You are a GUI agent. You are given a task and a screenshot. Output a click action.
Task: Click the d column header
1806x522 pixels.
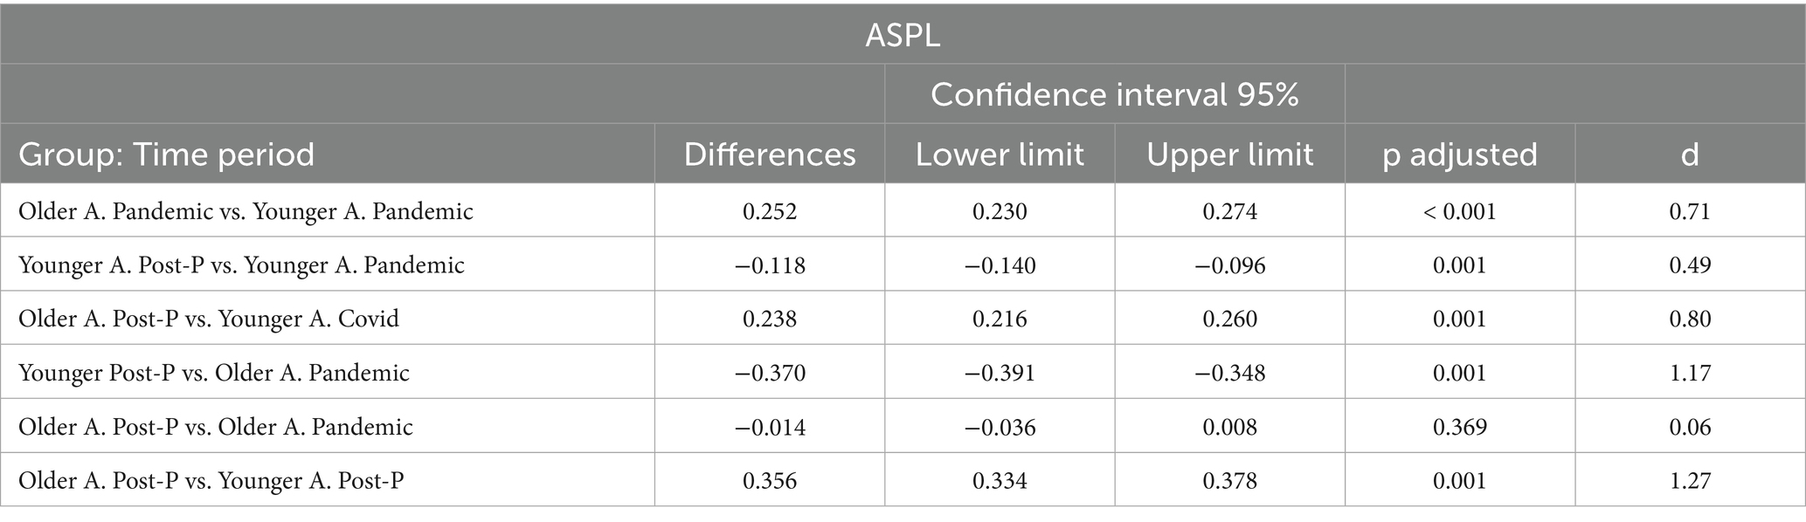tap(1690, 155)
